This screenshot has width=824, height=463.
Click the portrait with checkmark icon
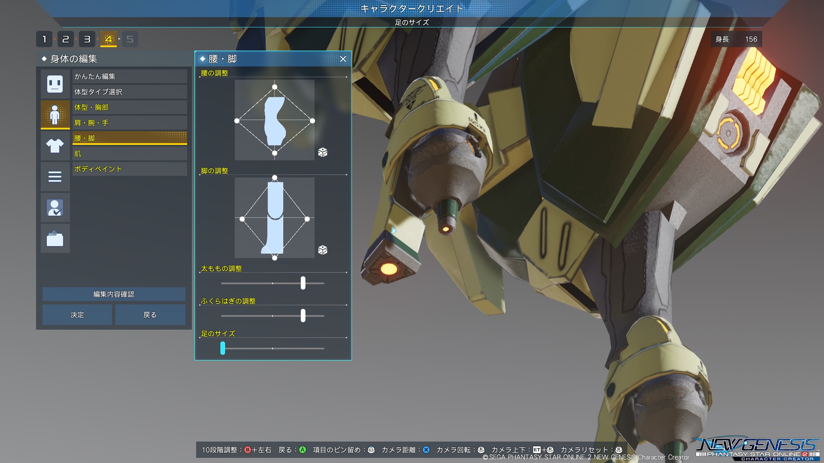click(55, 207)
